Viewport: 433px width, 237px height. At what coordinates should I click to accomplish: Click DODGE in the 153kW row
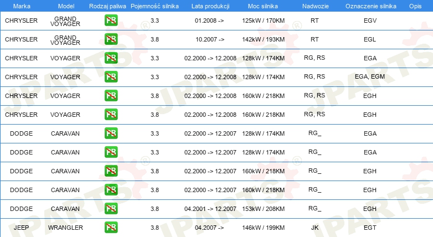[x=21, y=209]
